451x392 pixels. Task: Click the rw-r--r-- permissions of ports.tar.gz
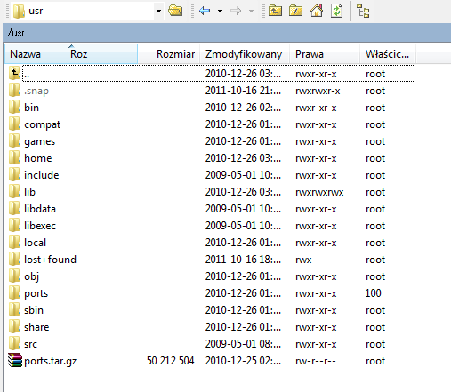316,361
